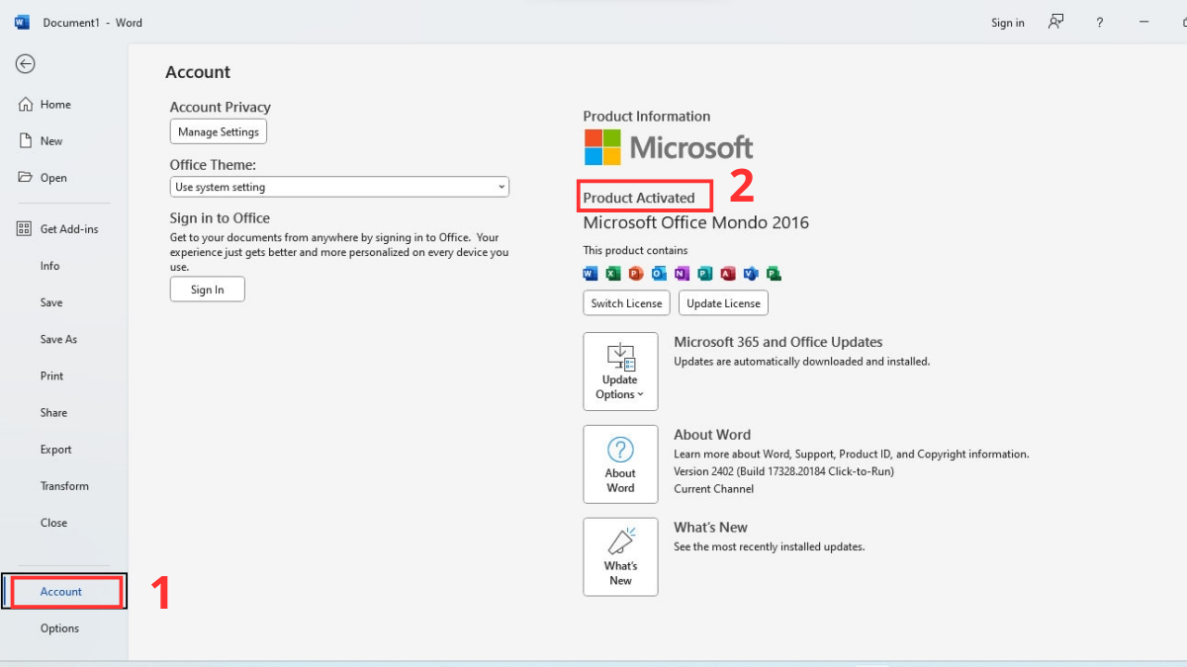Click the Access icon under This product contains

[728, 274]
